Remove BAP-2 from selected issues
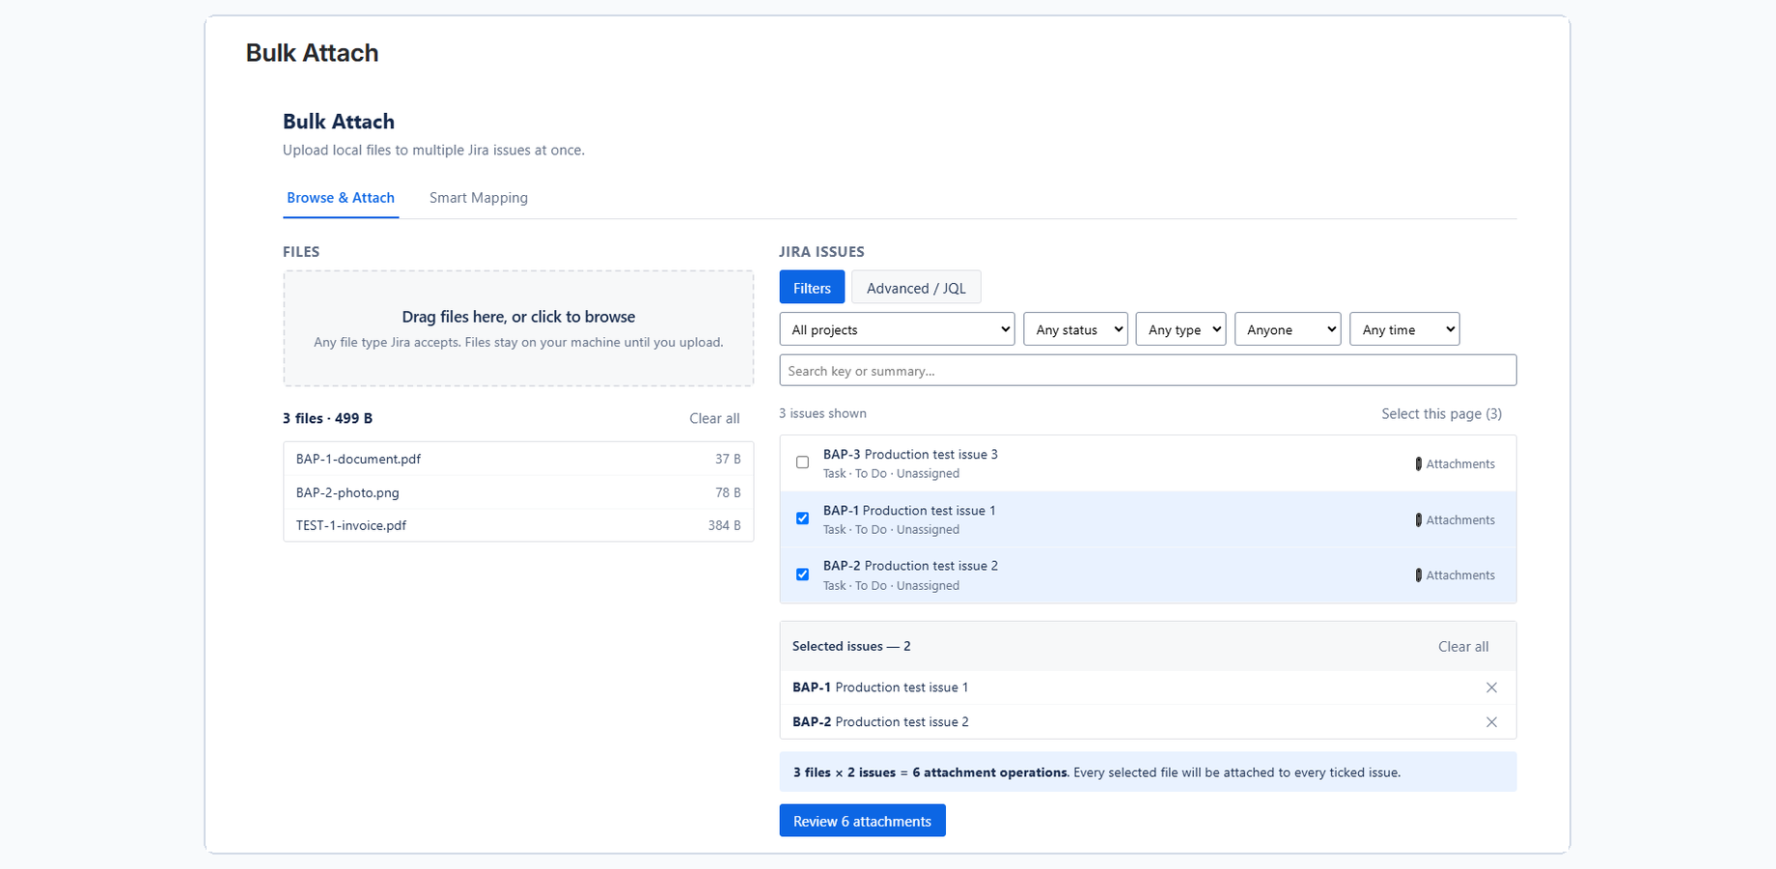Viewport: 1776px width, 869px height. click(x=1491, y=722)
